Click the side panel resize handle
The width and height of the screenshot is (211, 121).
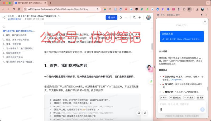(x=154, y=67)
